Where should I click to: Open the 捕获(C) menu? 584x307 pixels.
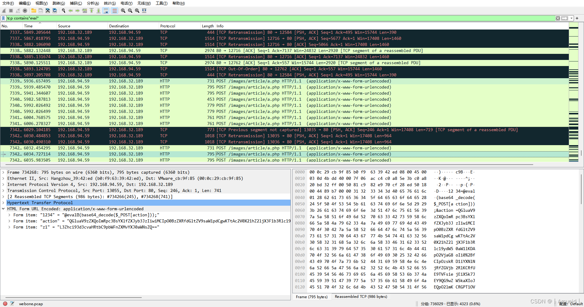tap(76, 3)
